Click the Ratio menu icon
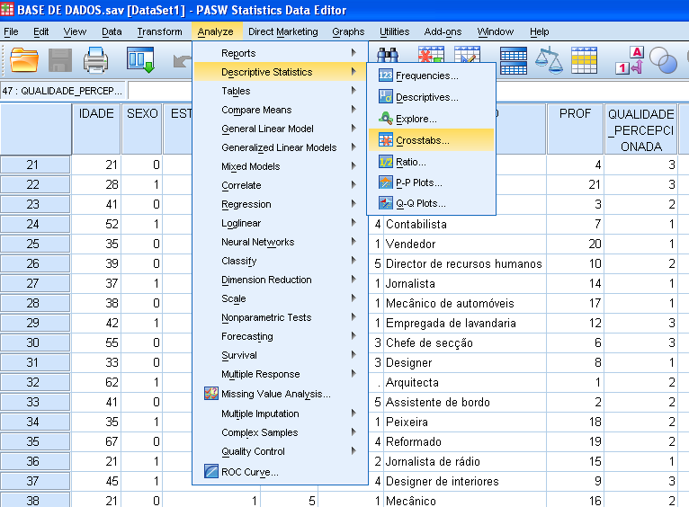 [x=385, y=162]
